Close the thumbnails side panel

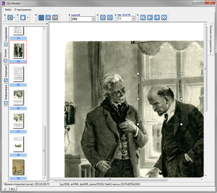pos(47,24)
